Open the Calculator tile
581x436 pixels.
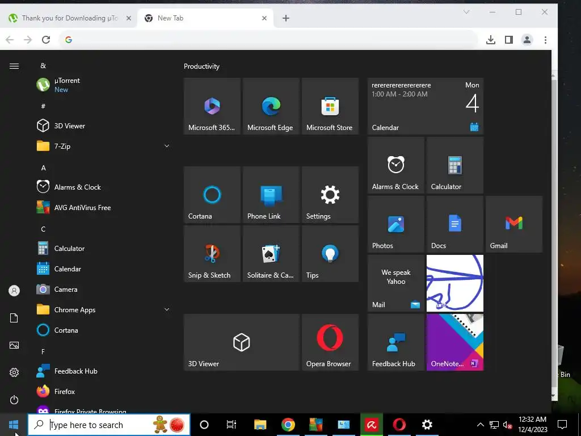tap(455, 165)
